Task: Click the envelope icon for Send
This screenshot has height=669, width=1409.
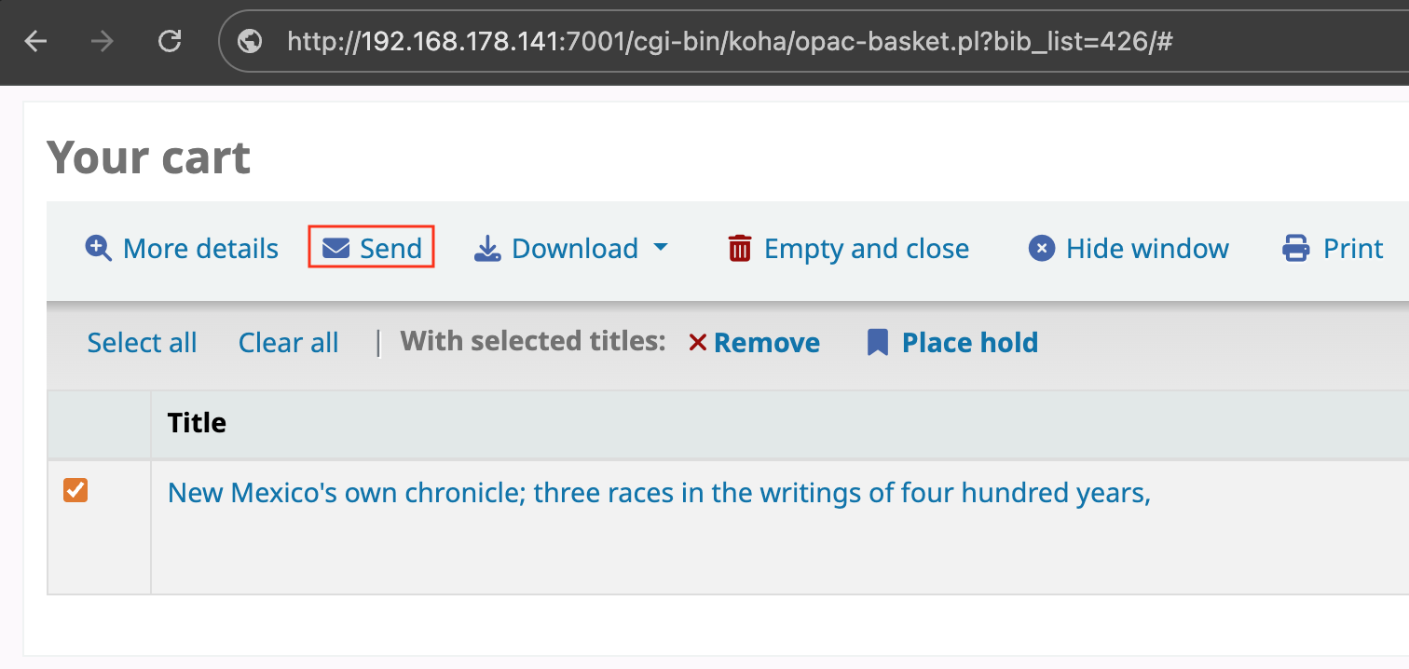Action: coord(335,248)
